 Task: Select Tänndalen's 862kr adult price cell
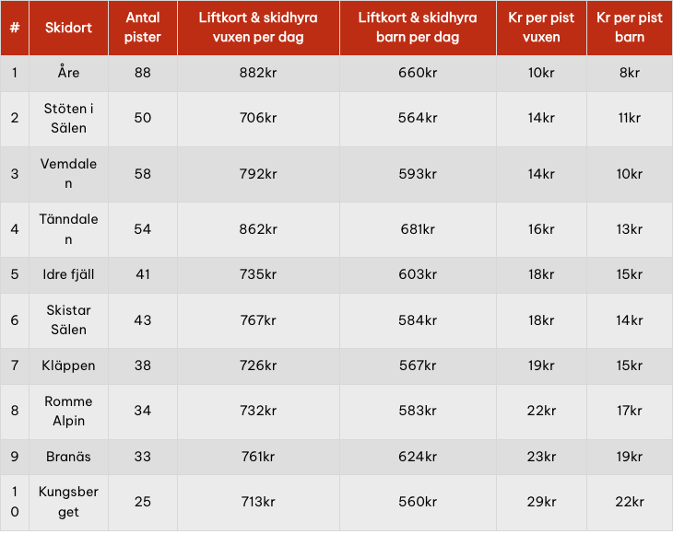pyautogui.click(x=257, y=229)
